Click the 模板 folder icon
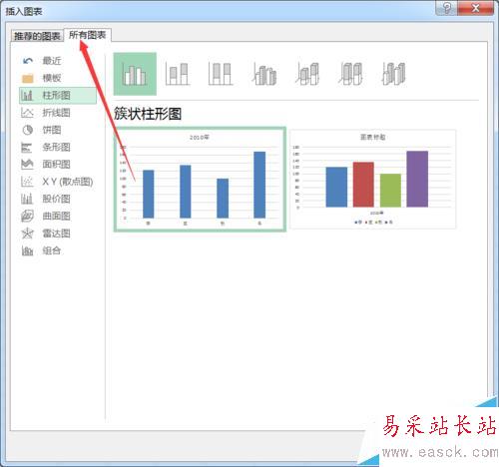The height and width of the screenshot is (467, 499). tap(28, 78)
